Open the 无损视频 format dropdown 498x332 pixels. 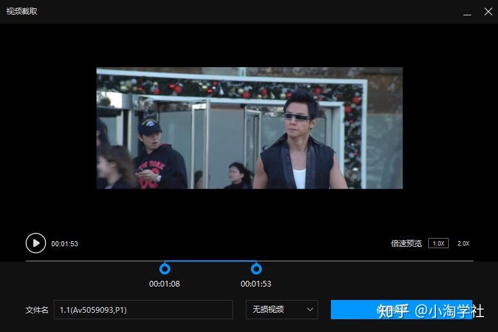[282, 310]
